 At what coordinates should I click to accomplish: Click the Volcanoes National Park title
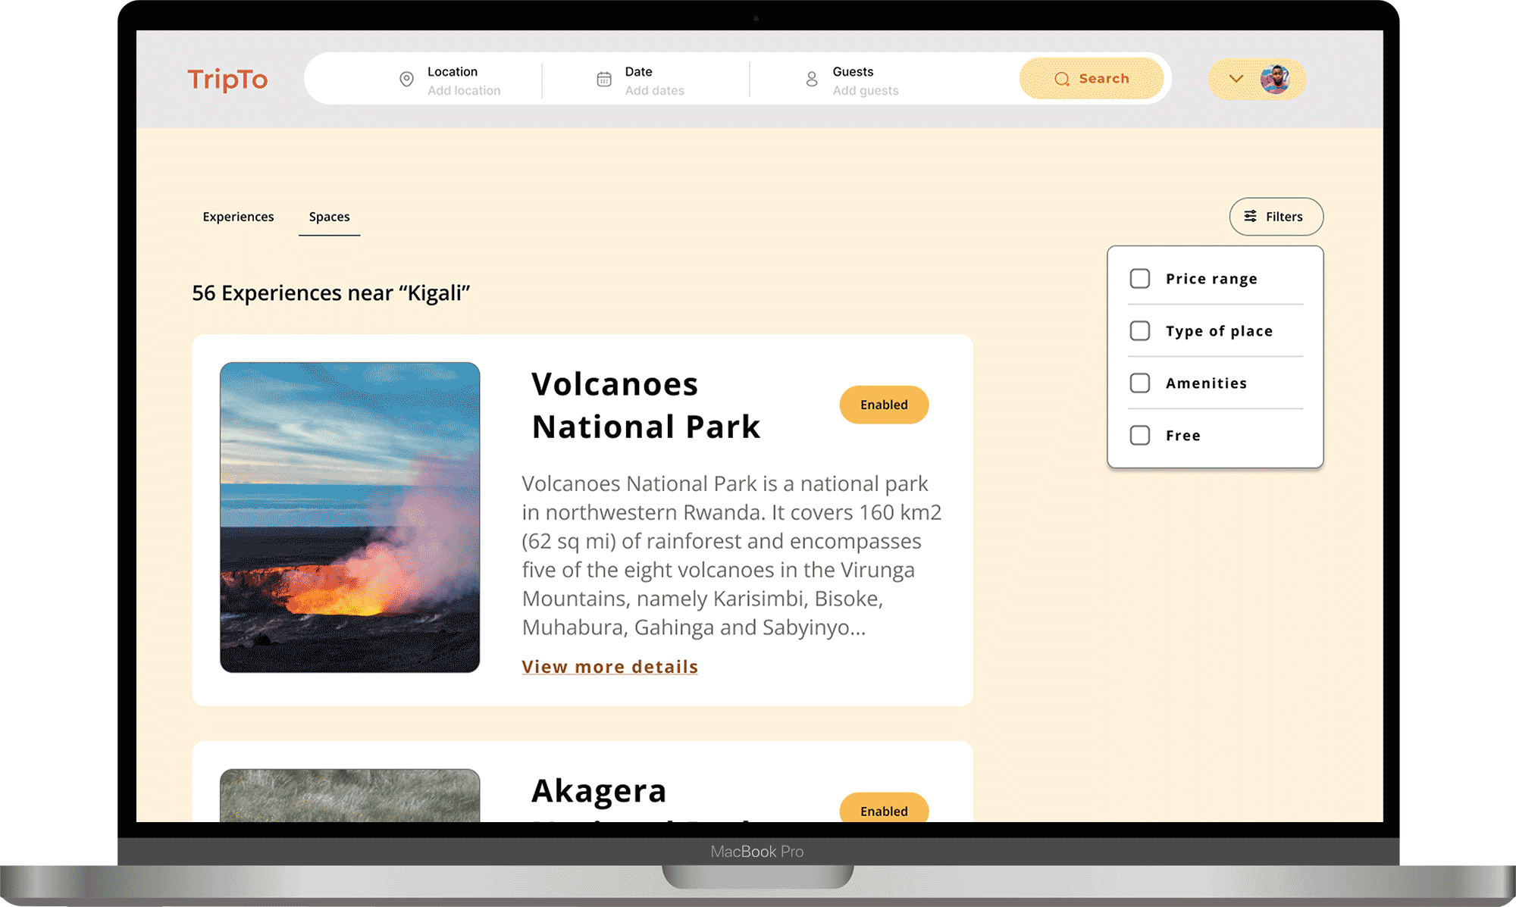coord(645,405)
